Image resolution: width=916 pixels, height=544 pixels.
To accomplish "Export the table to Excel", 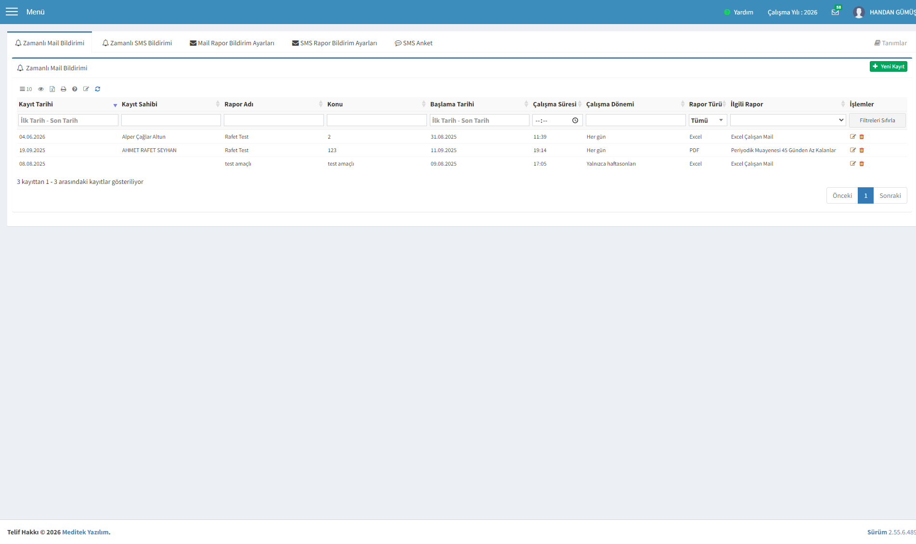I will point(52,89).
